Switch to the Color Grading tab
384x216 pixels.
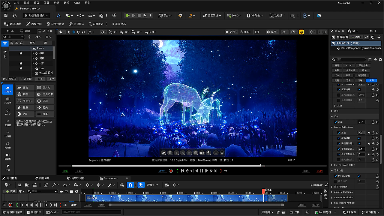(42, 178)
